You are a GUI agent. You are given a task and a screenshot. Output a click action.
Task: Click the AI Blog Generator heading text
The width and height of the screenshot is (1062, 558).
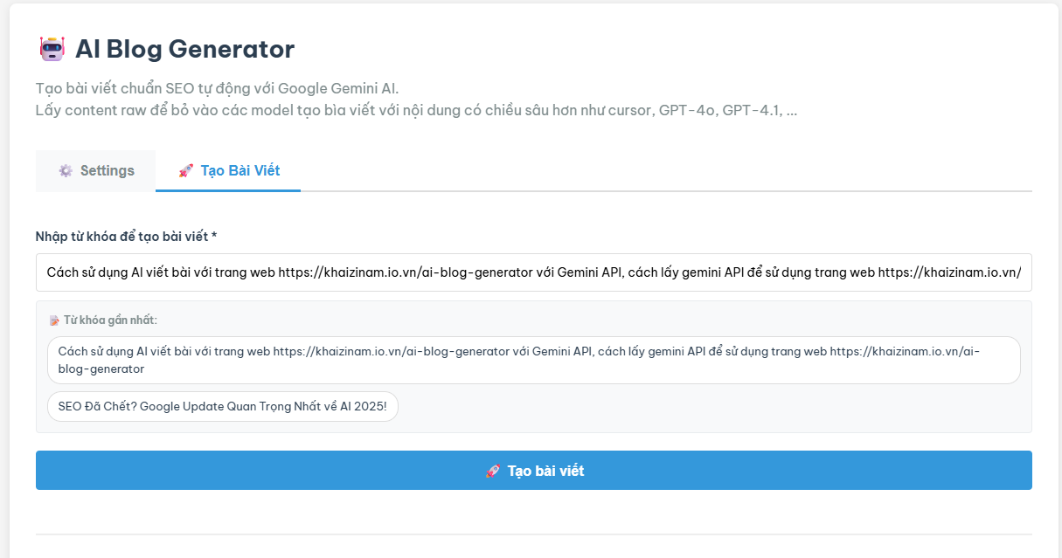coord(184,49)
